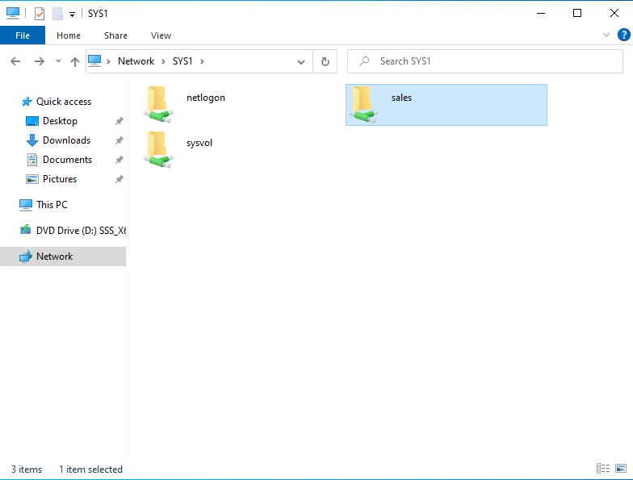Select Network in the navigation pane
The image size is (633, 480).
click(x=63, y=257)
